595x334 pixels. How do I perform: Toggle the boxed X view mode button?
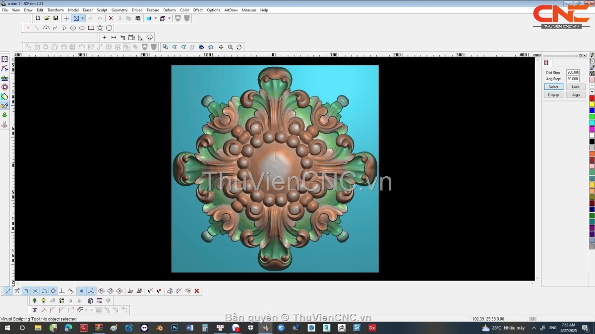(76, 18)
